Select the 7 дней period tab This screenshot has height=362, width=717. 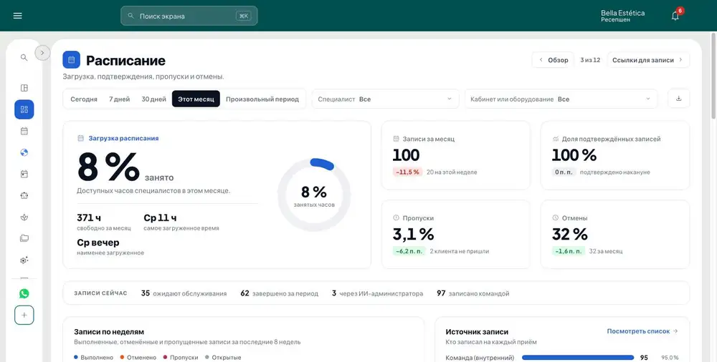click(119, 99)
